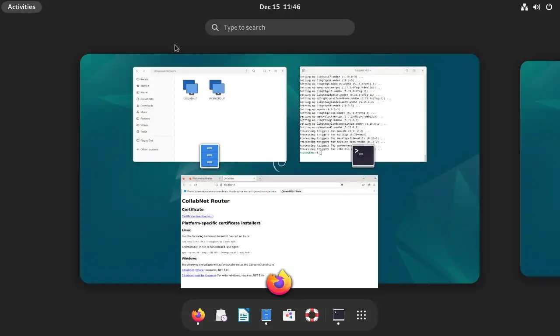
Task: Select Downloads in Files sidebar
Action: [154, 105]
